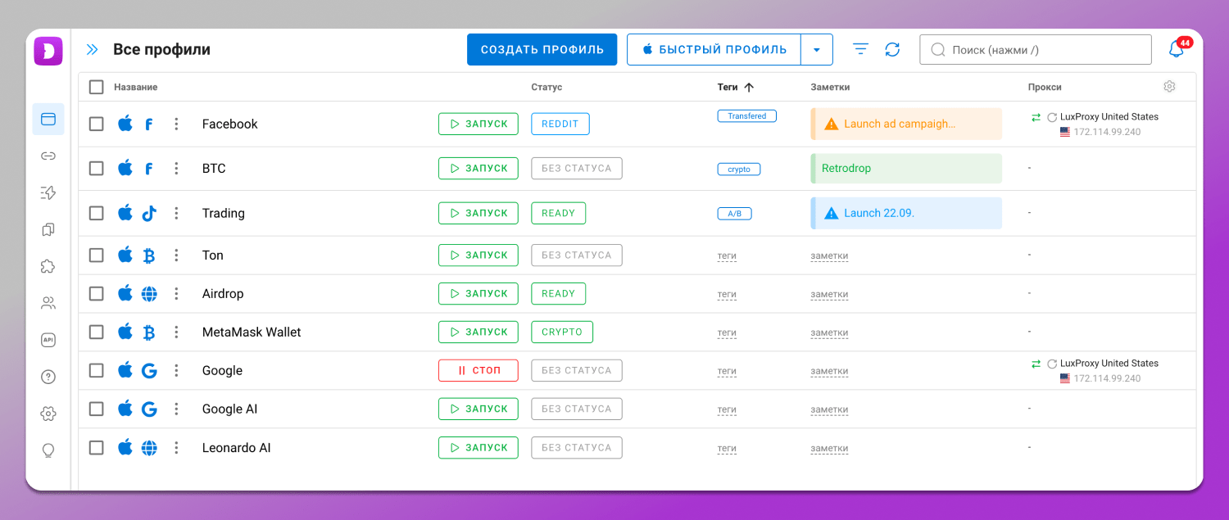The image size is (1229, 520).
Task: Open the API section in sidebar
Action: pyautogui.click(x=48, y=340)
